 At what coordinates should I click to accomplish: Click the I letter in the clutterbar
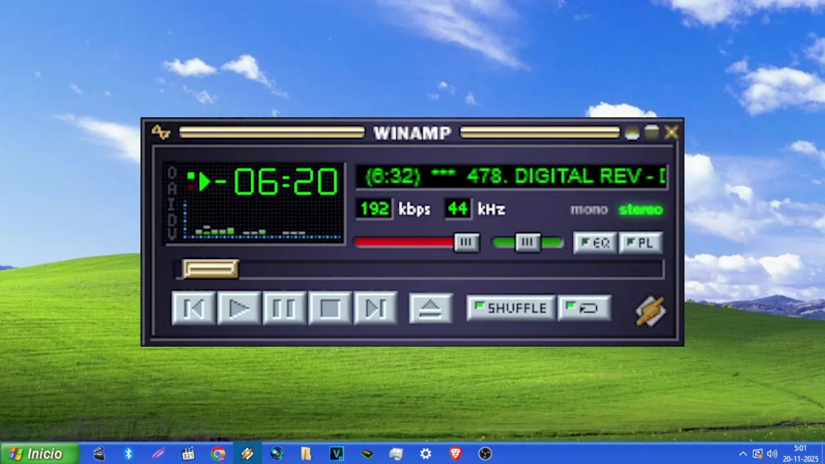172,204
